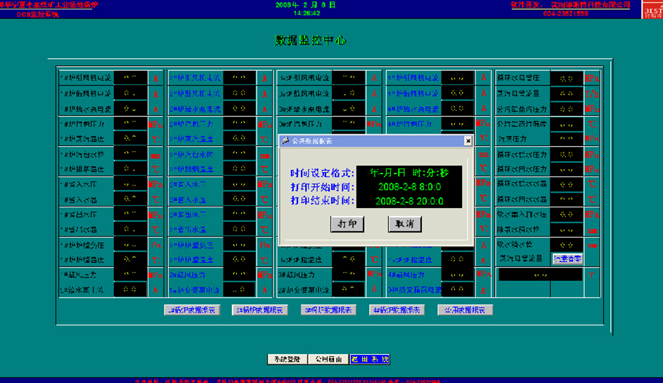This screenshot has height=383, width=663.
Task: Open the 2# boiler data report
Action: click(x=259, y=310)
